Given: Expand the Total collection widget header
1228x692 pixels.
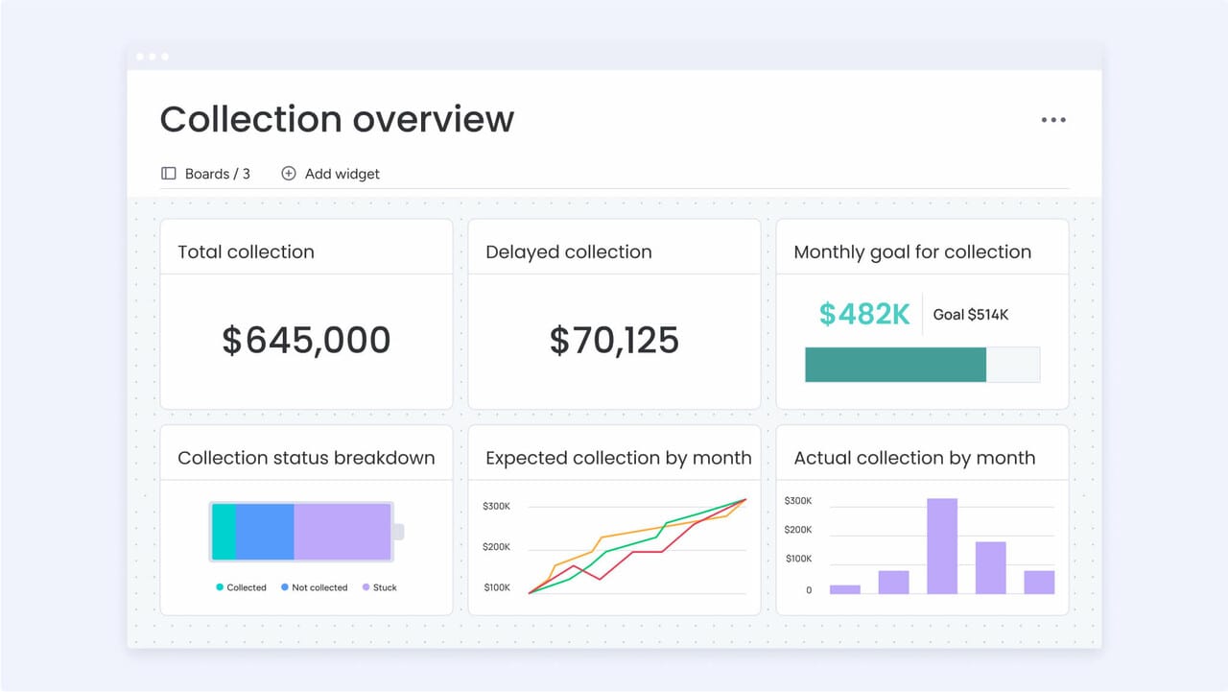Looking at the screenshot, I should tap(246, 251).
